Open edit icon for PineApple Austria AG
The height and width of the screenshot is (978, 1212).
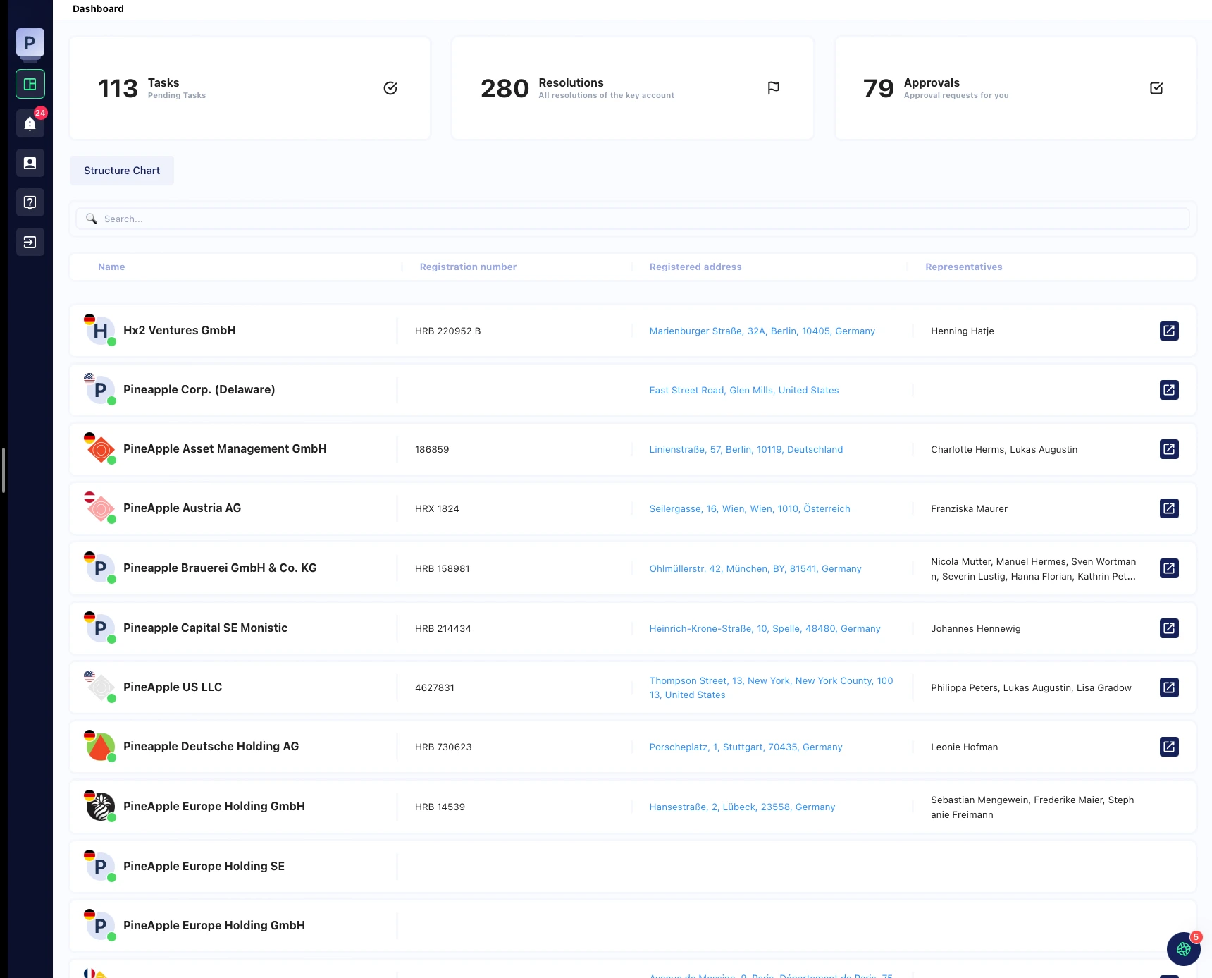(x=1169, y=508)
